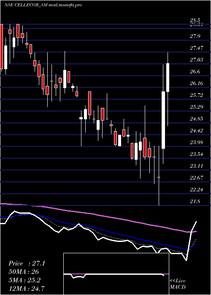211x295 pixels.
Task: Click the Price : 27.1 readout
Action: (x=27, y=263)
